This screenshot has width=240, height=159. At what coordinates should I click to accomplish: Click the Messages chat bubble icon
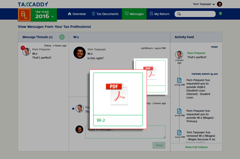[127, 14]
